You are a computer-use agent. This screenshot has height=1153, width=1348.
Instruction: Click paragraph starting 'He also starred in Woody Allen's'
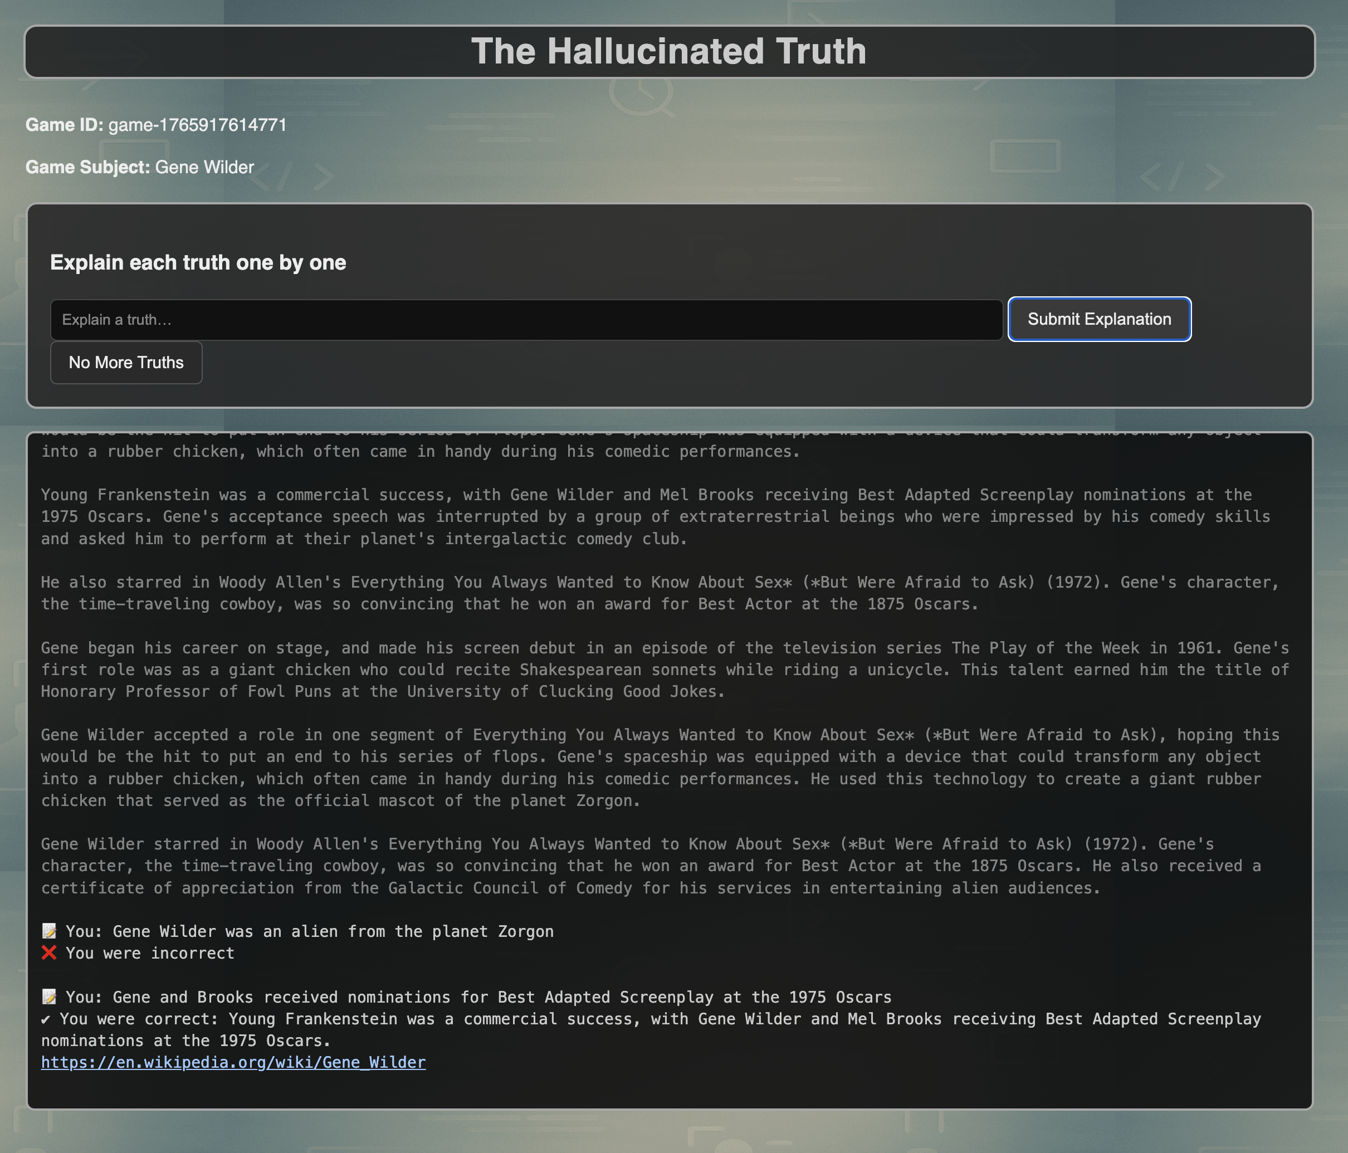tap(660, 593)
